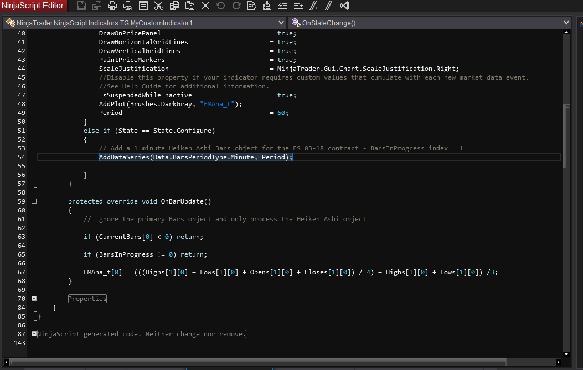583x370 pixels.
Task: Click the vertical scrollbar down arrow
Action: (565, 354)
